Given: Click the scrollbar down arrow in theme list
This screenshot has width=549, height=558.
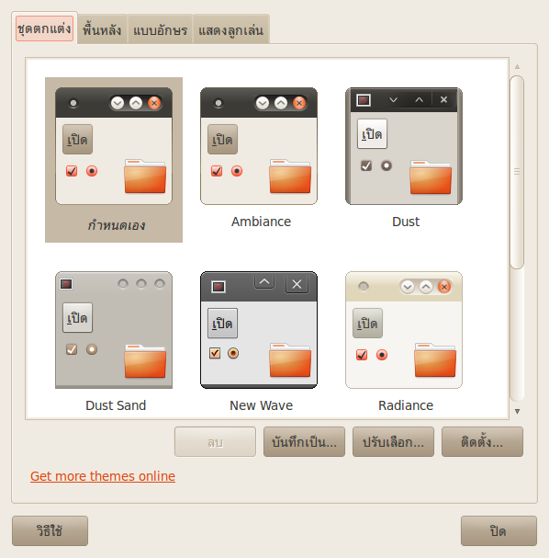Looking at the screenshot, I should pyautogui.click(x=518, y=412).
